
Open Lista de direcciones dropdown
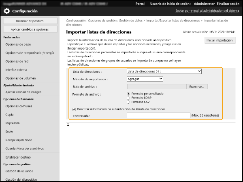pyautogui.click(x=164, y=71)
